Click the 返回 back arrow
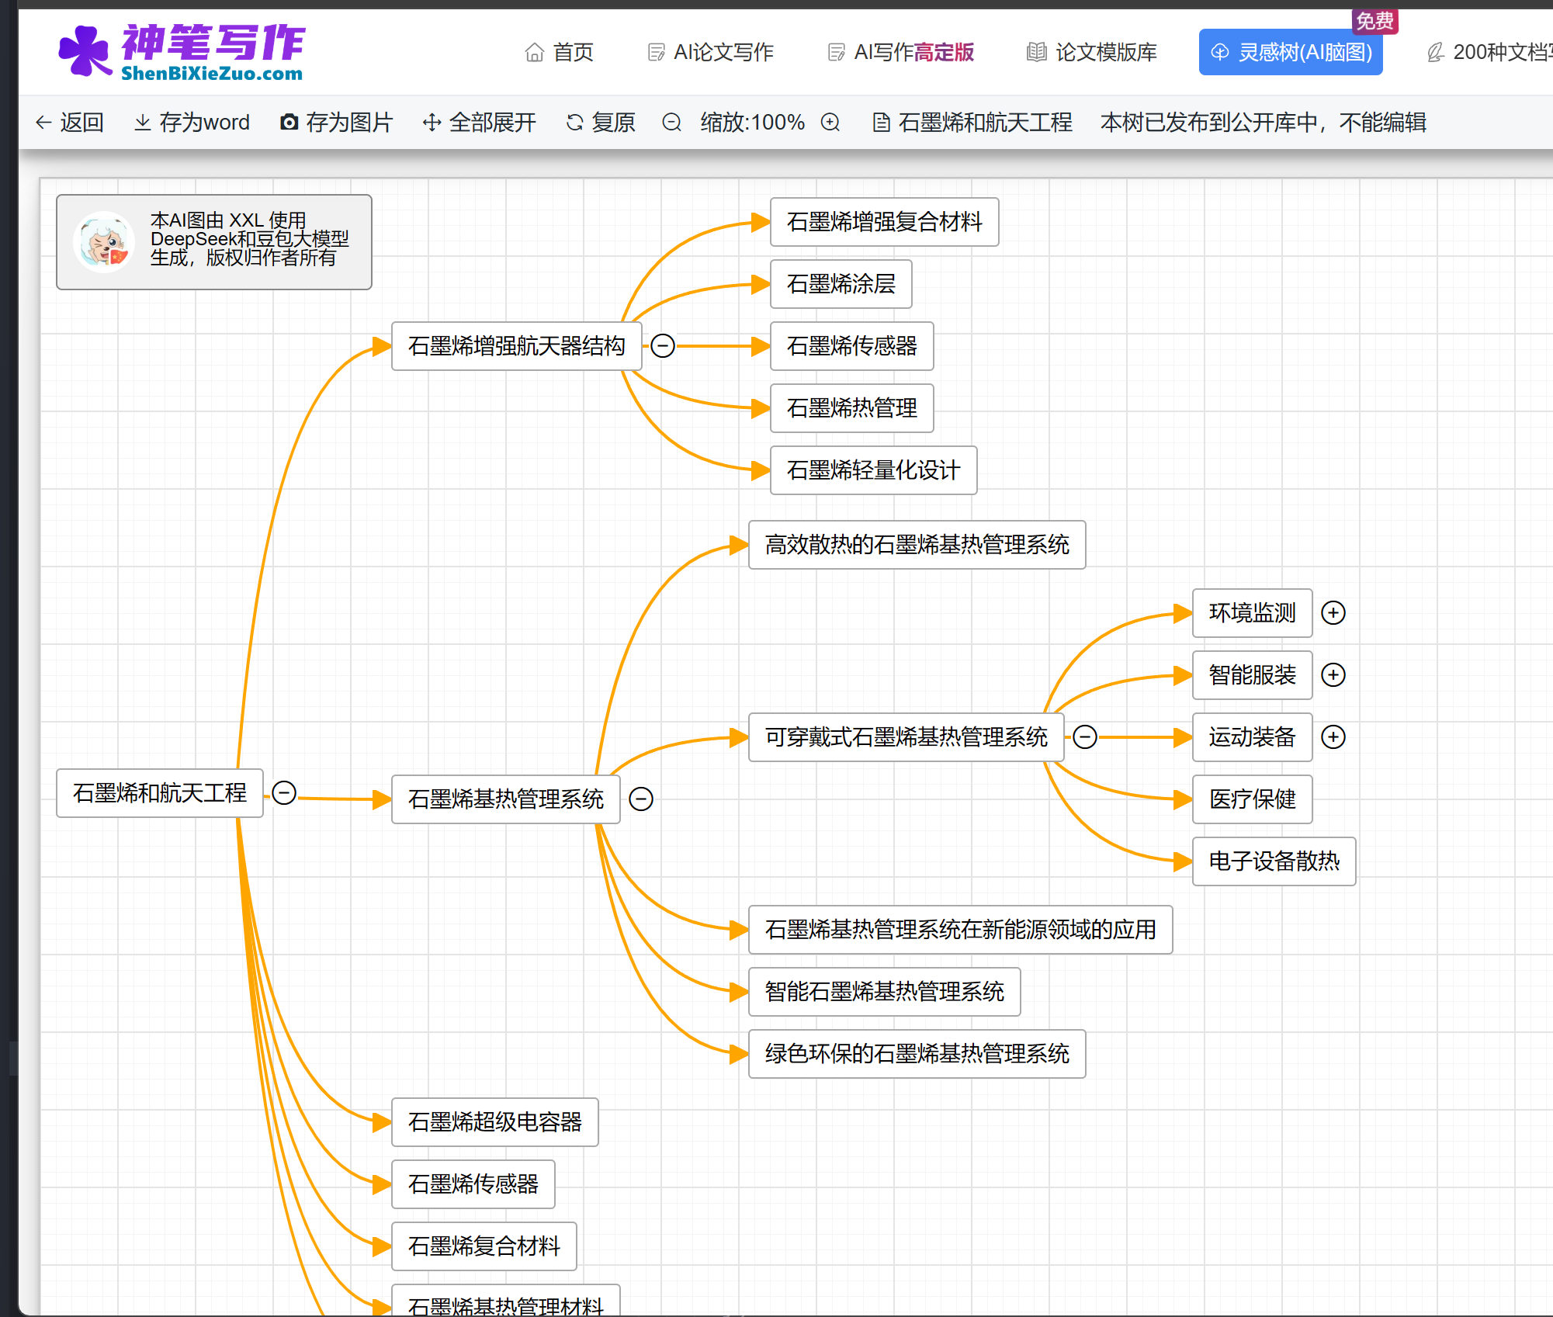 [x=44, y=123]
